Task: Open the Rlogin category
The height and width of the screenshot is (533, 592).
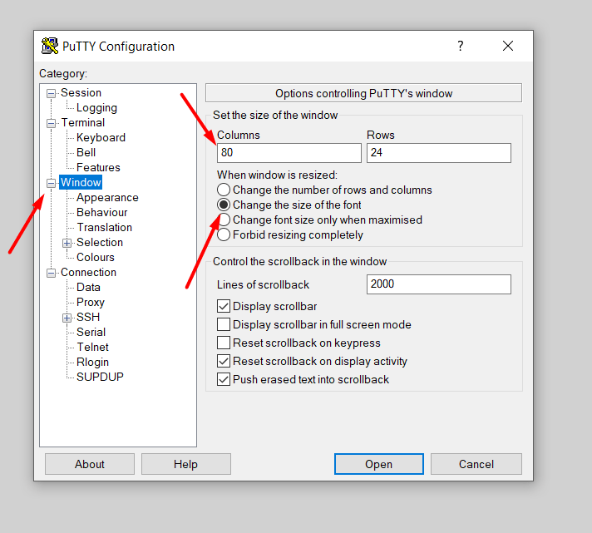Action: [x=92, y=362]
